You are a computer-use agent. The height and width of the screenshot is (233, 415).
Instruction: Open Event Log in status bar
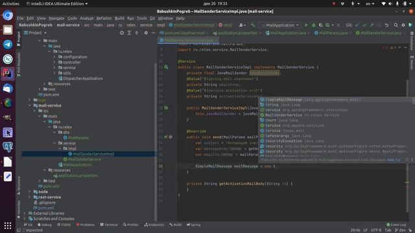coord(396,225)
